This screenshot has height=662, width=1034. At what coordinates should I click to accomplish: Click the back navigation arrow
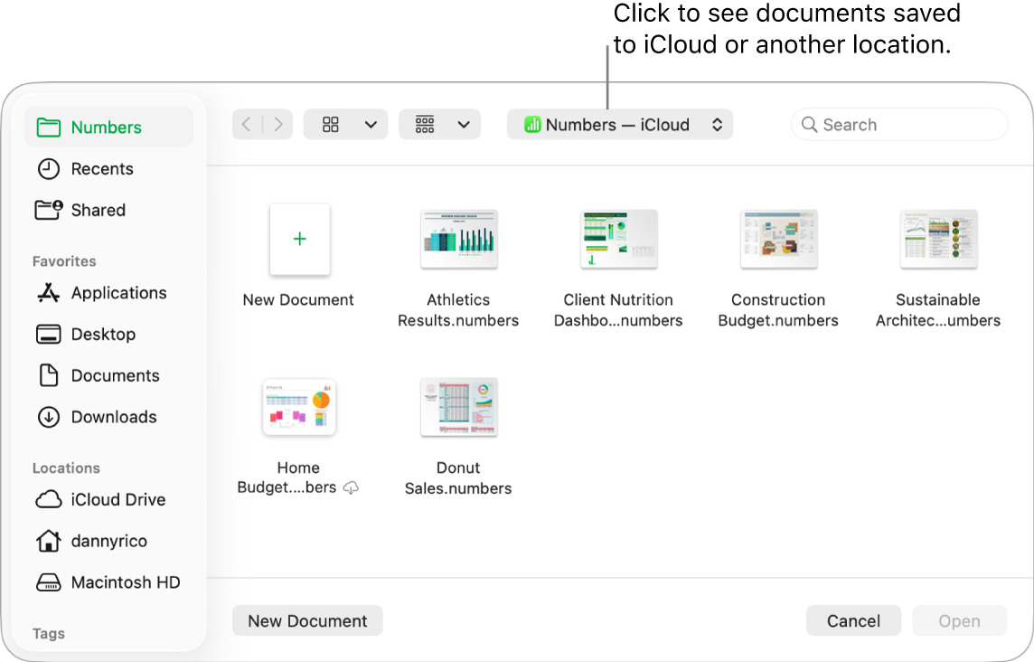click(246, 124)
